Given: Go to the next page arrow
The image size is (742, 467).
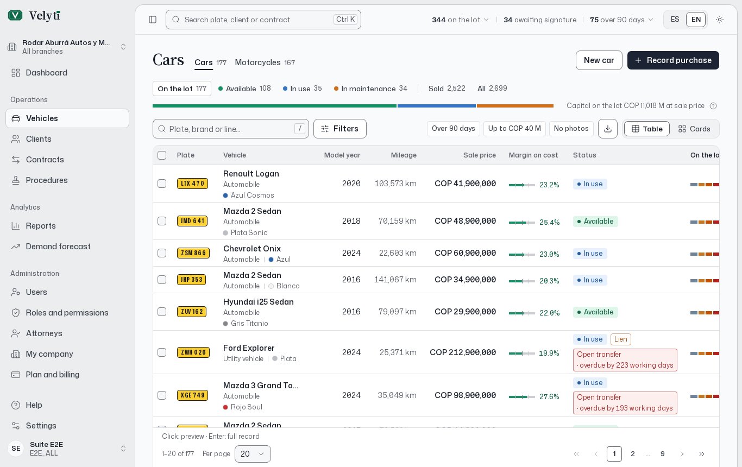Looking at the screenshot, I should 682,454.
